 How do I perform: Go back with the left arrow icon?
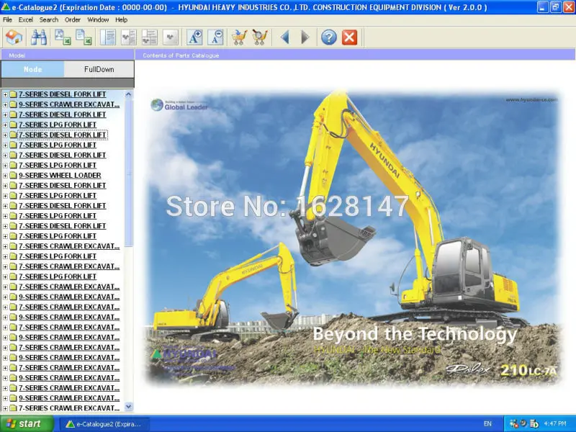[x=284, y=37]
